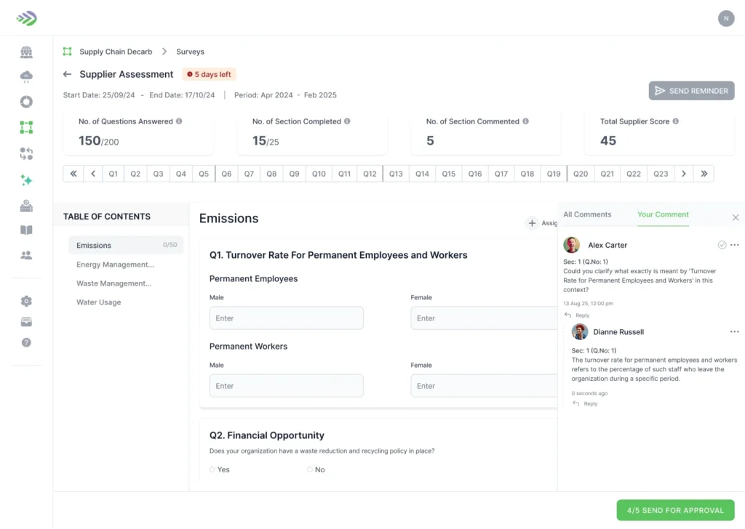Click the sparkle AI icon in sidebar
This screenshot has height=529, width=745.
pyautogui.click(x=26, y=180)
